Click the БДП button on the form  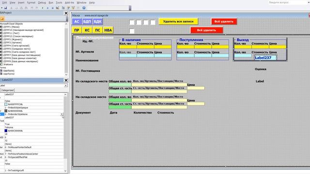click(87, 21)
